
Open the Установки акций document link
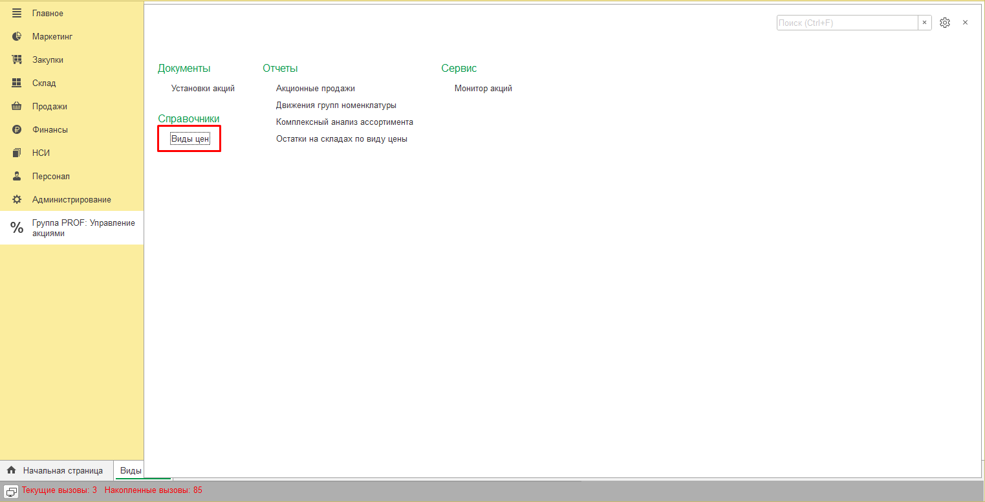pyautogui.click(x=202, y=89)
